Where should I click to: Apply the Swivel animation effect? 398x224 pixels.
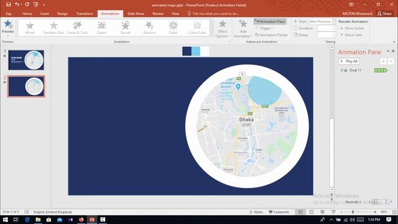click(126, 27)
